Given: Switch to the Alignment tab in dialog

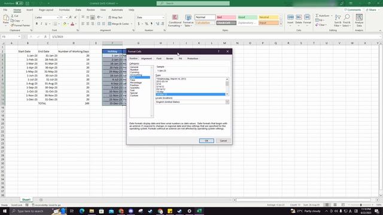Looking at the screenshot, I should (x=146, y=59).
